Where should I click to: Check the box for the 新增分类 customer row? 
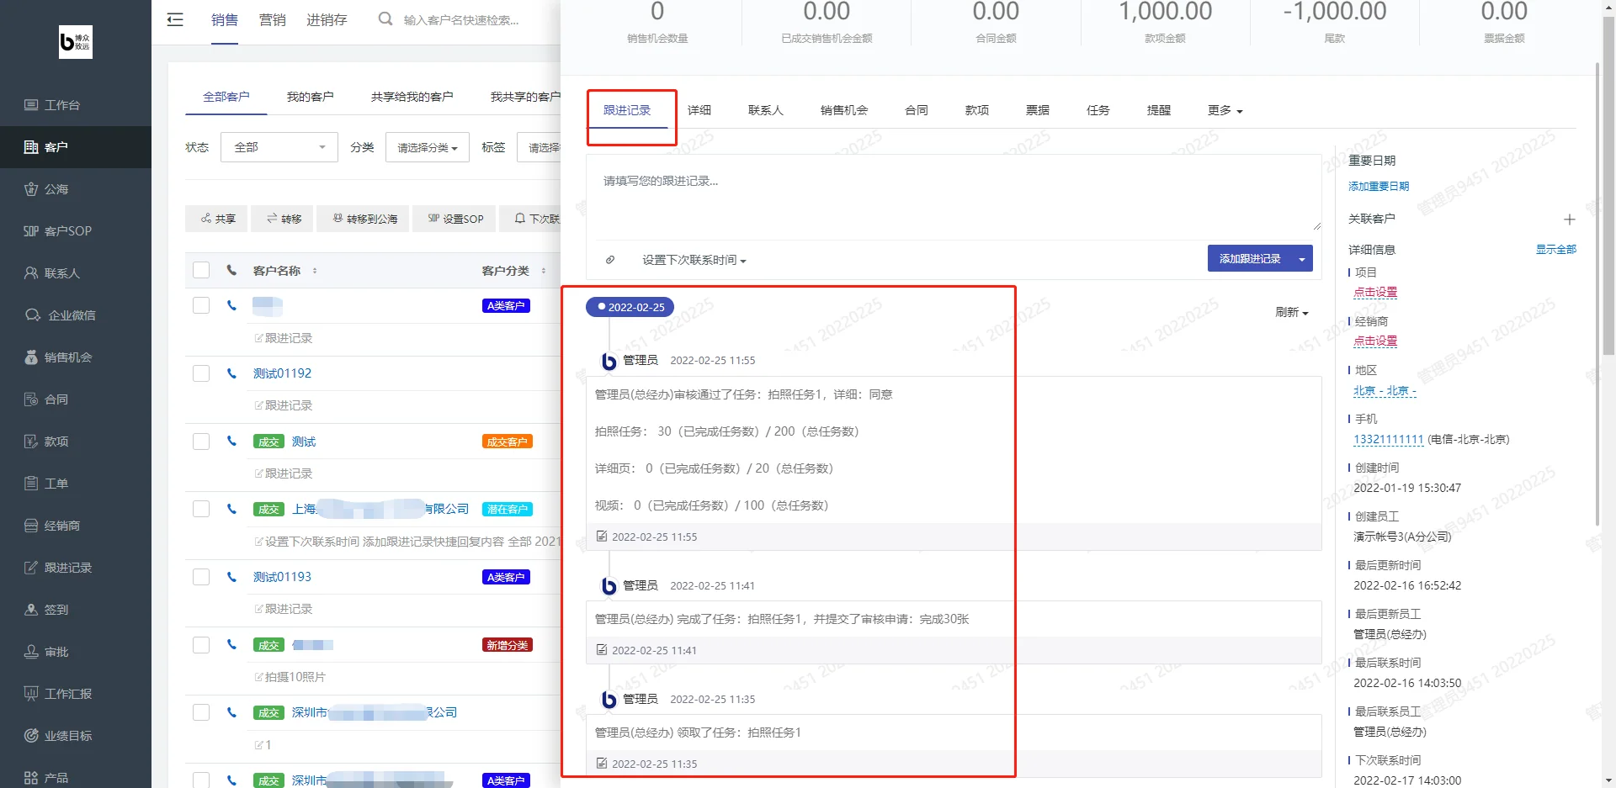tap(201, 645)
